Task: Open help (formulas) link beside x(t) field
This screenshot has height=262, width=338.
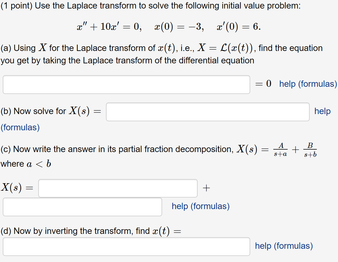Action: click(x=284, y=246)
